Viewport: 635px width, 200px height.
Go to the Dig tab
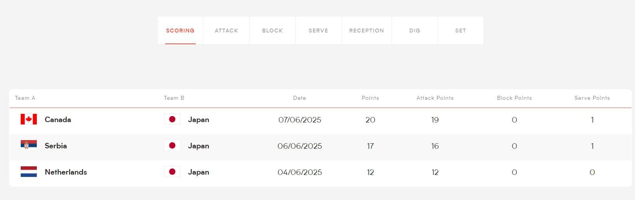[x=415, y=31]
